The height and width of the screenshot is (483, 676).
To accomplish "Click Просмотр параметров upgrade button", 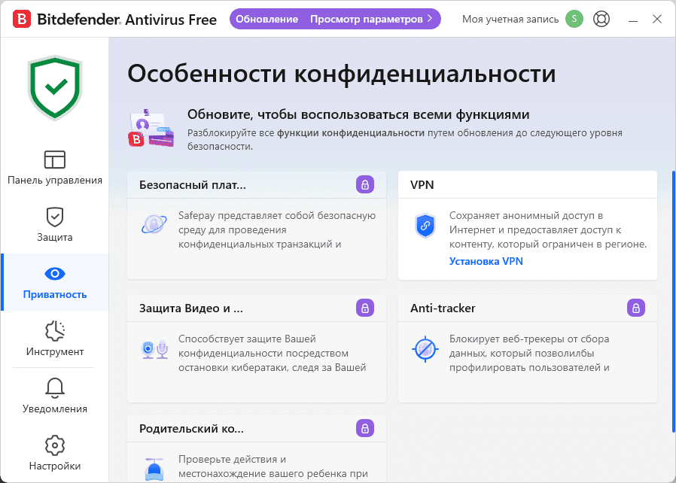I will click(x=371, y=19).
